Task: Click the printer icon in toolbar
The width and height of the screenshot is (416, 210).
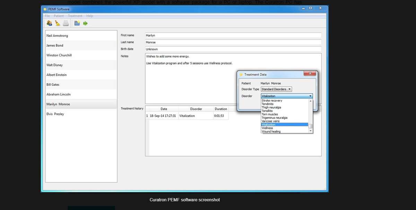Action: pyautogui.click(x=66, y=23)
